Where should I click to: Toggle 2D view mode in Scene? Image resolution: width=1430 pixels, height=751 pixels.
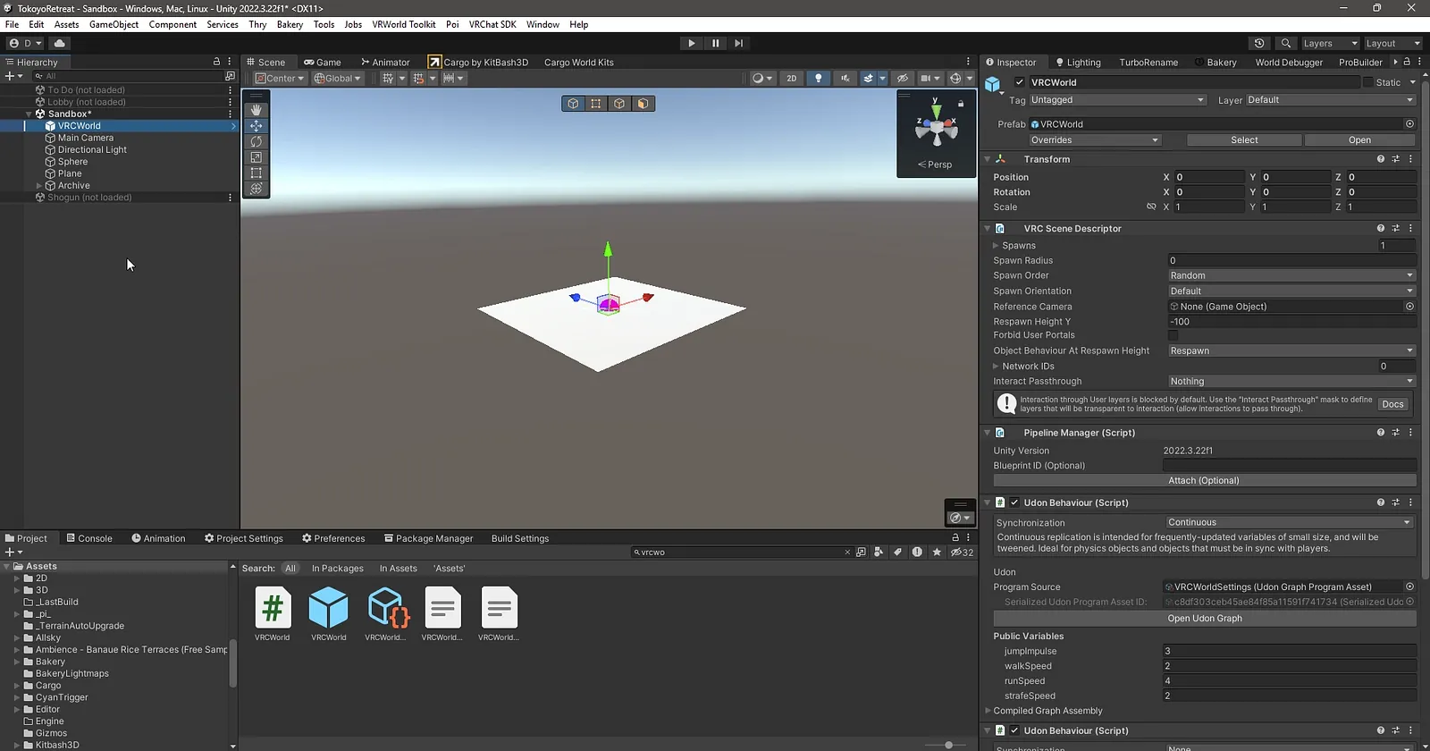pyautogui.click(x=792, y=78)
